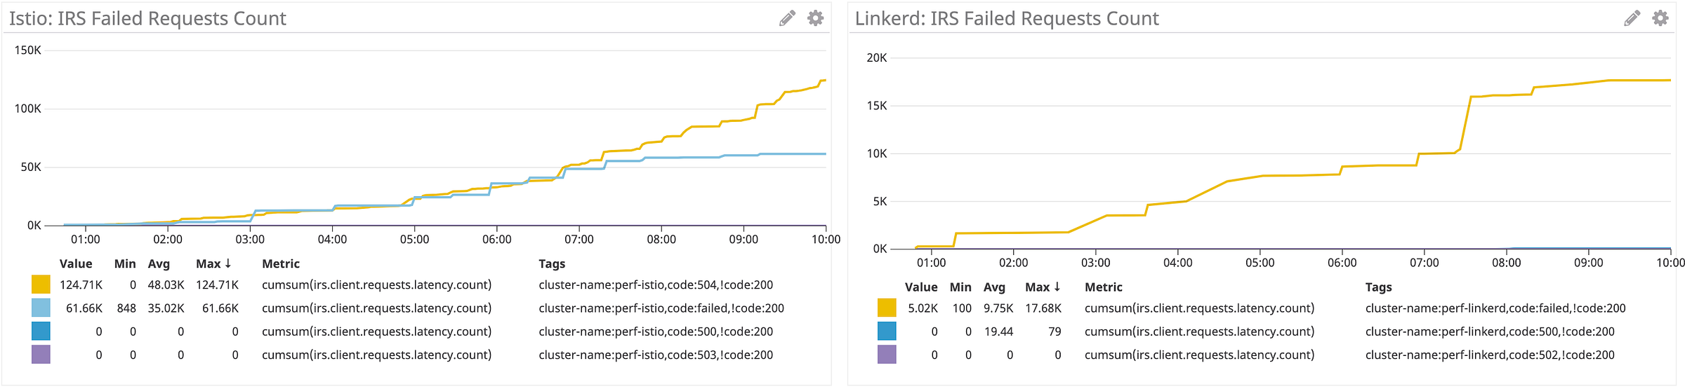
Task: Click the blue swatch for Linkerd code:500 series
Action: tap(887, 331)
